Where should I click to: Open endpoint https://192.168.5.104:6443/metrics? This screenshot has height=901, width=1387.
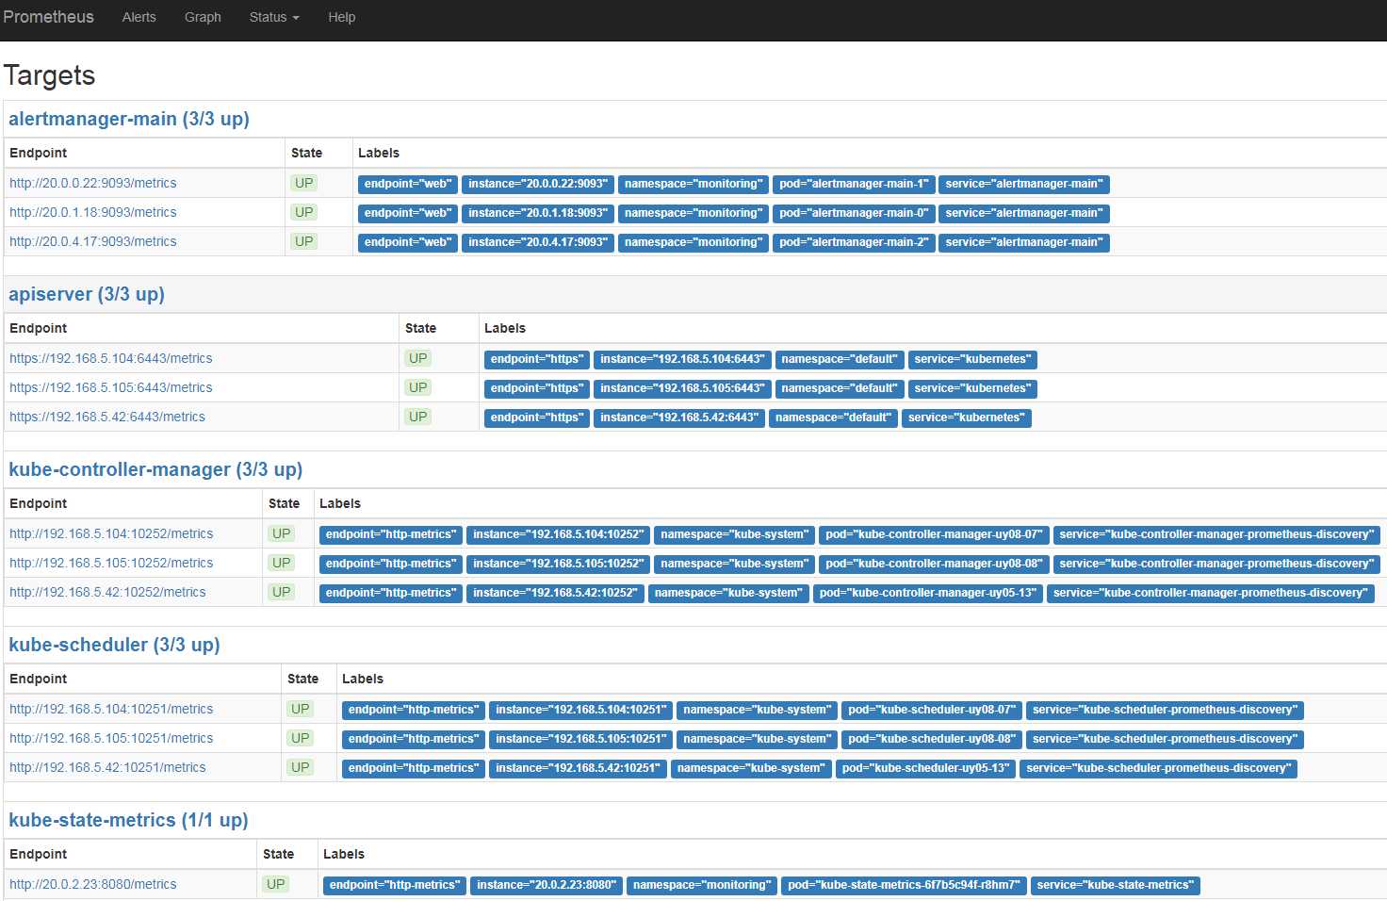click(111, 358)
